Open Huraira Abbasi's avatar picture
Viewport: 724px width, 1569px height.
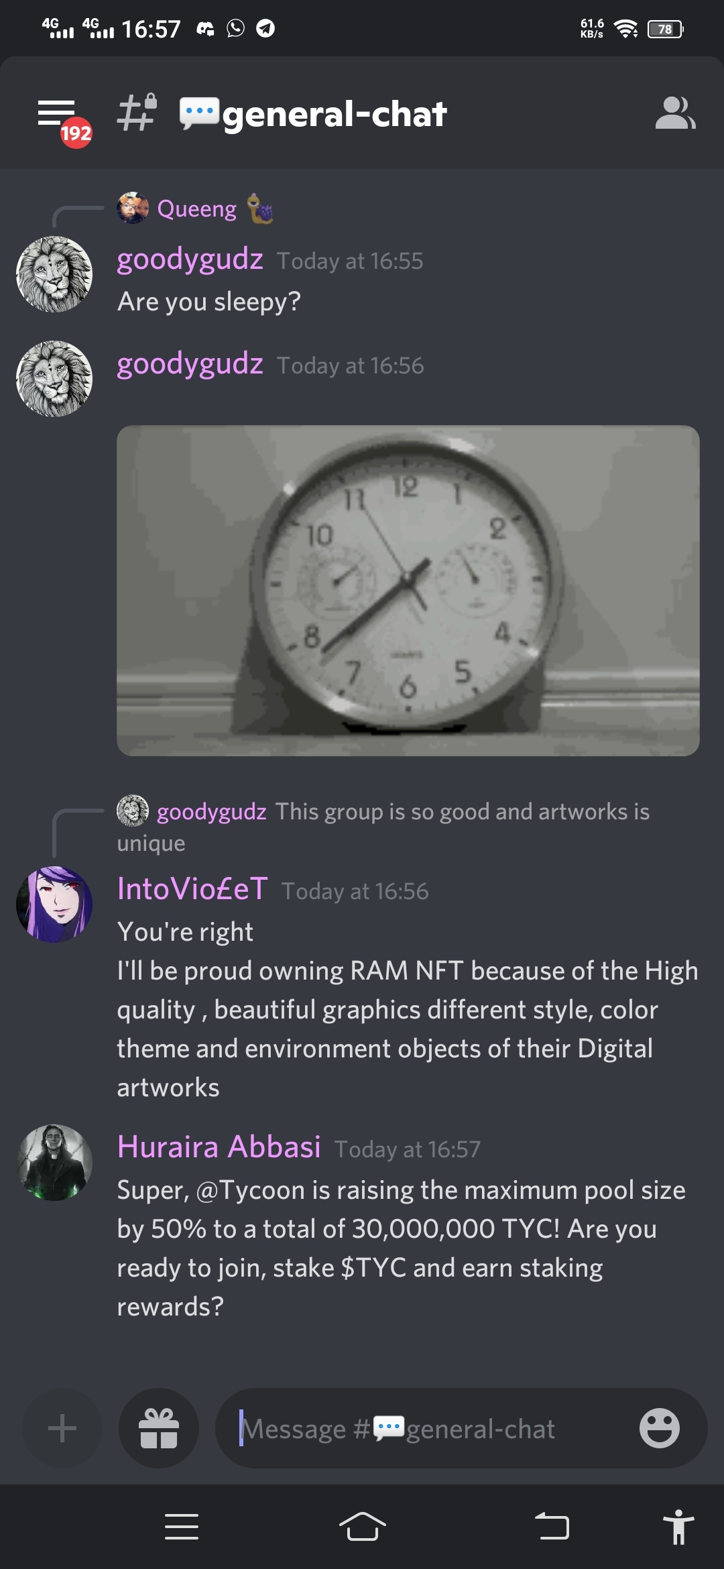(54, 1163)
